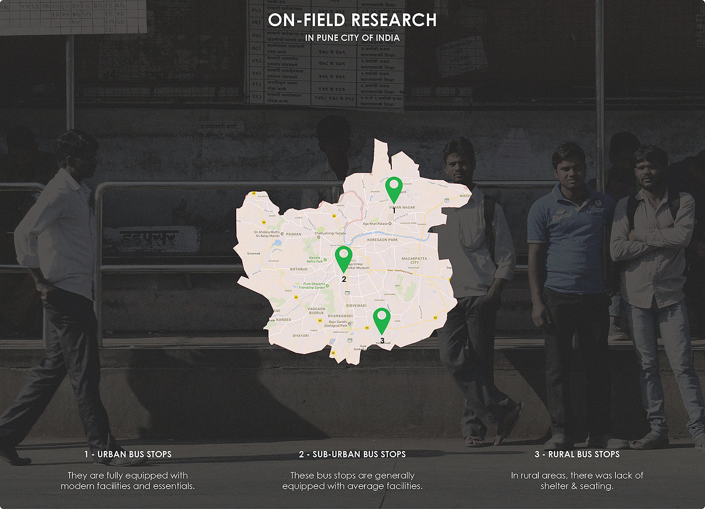Click the "MAGARPATTA CITY" map label

tap(414, 260)
